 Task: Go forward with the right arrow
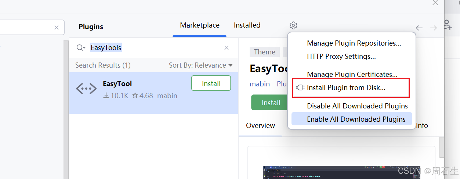click(x=434, y=28)
